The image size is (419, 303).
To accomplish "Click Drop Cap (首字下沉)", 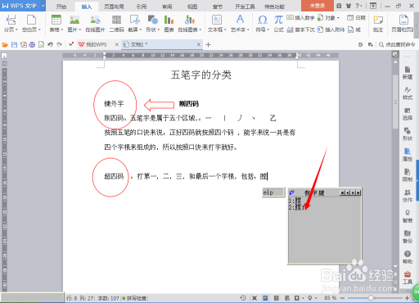I will click(300, 29).
